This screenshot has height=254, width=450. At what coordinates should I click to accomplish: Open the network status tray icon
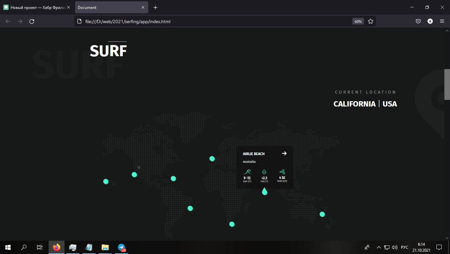[x=387, y=247]
